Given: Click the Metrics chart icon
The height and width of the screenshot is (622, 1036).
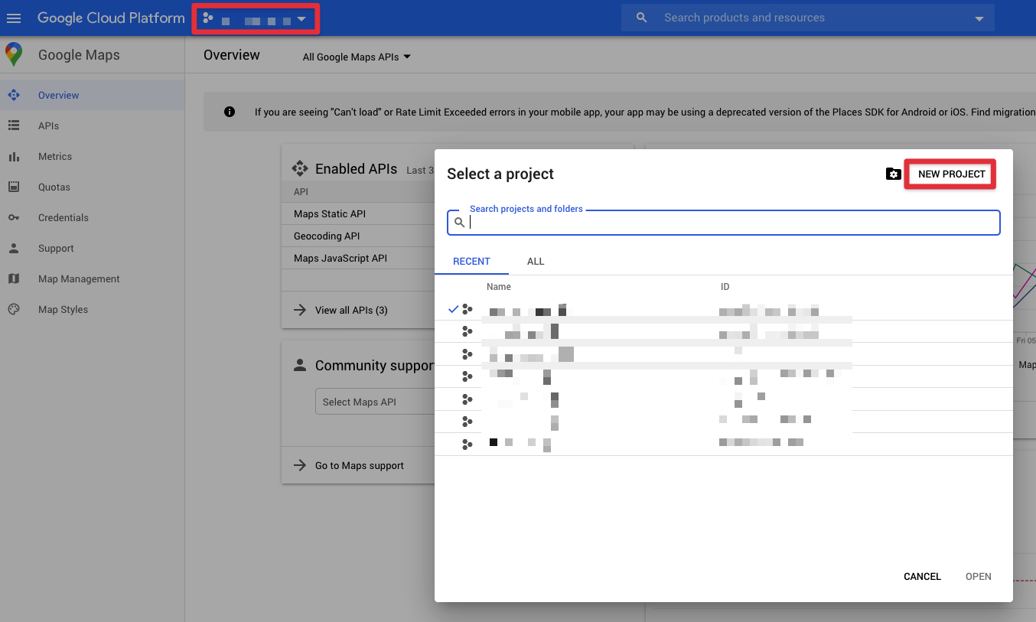Looking at the screenshot, I should click(x=14, y=156).
